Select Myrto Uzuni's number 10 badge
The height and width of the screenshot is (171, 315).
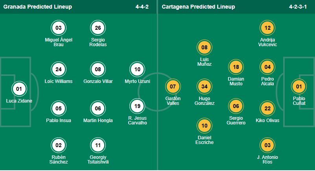(x=137, y=69)
